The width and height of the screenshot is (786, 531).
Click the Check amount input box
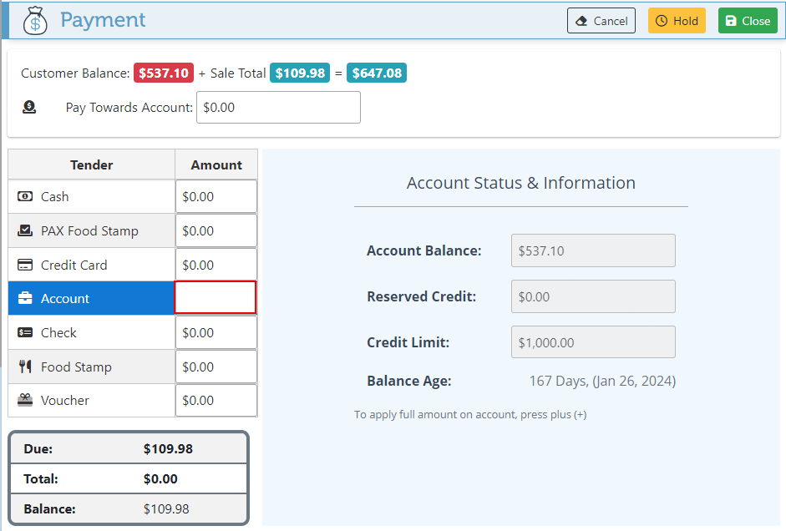click(216, 333)
